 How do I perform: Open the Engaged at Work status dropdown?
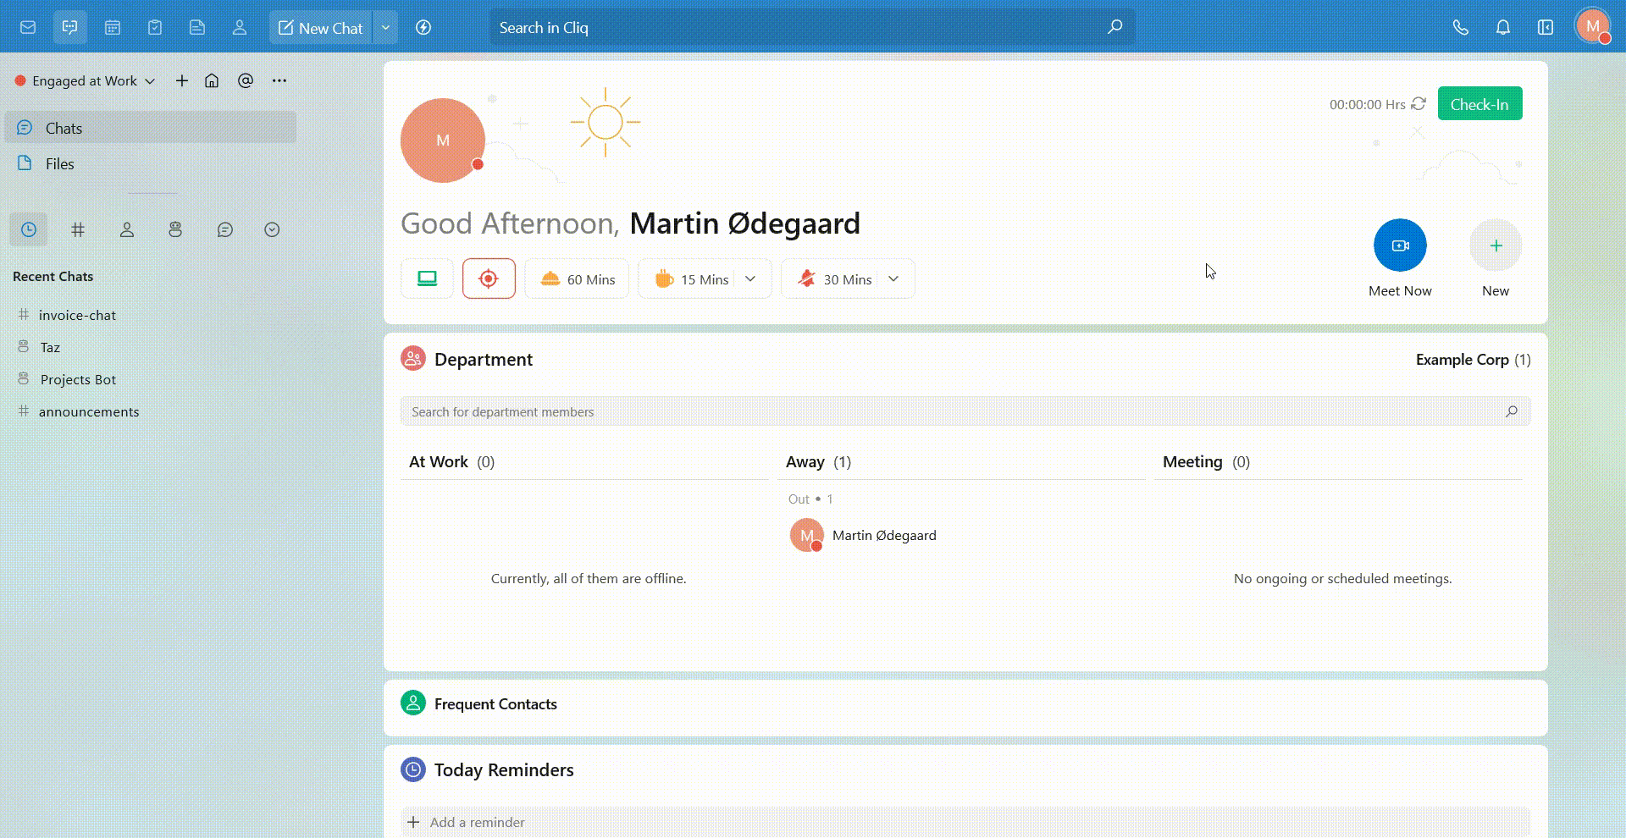tap(86, 80)
